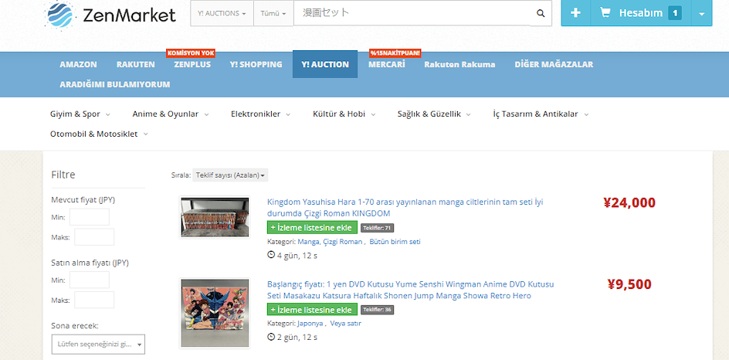
Task: Click the Teklifler: 71 badge
Action: [377, 228]
